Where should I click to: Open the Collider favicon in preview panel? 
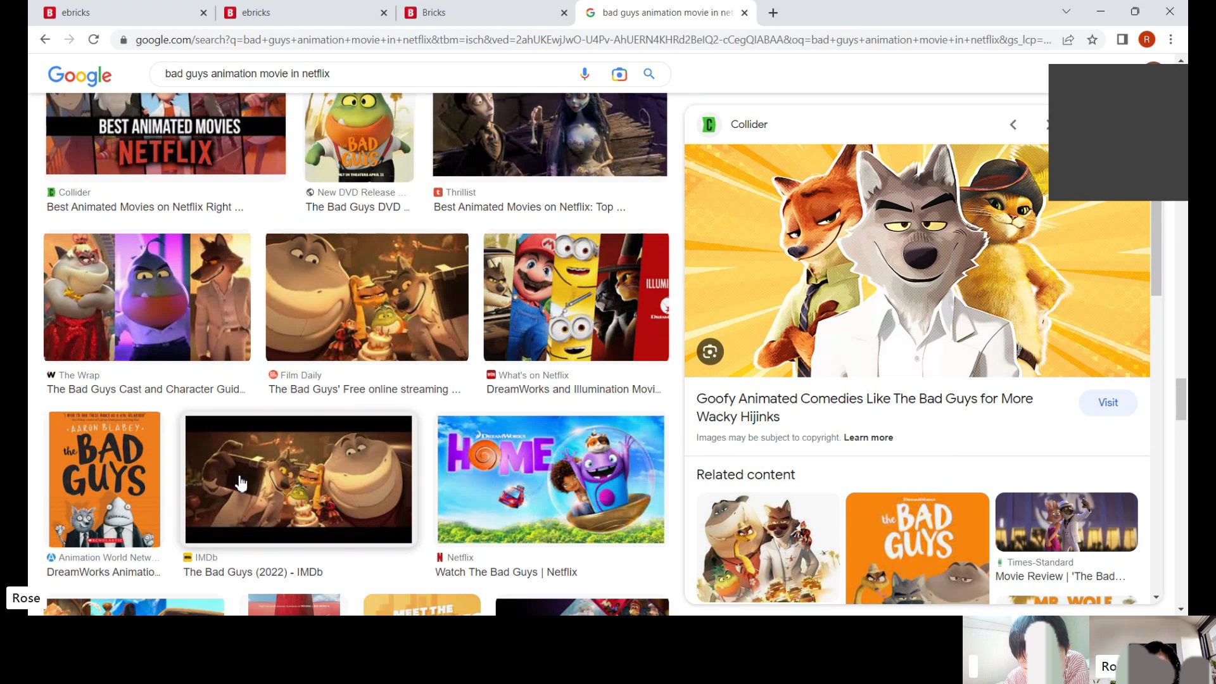[x=709, y=125]
